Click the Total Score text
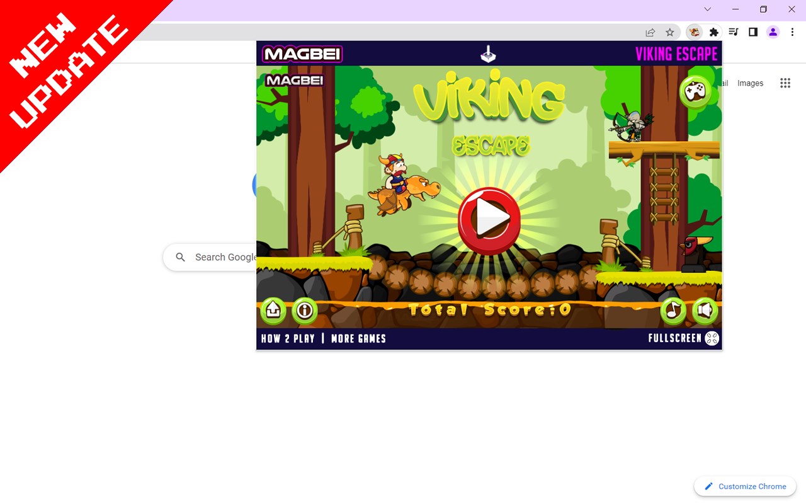 (489, 309)
